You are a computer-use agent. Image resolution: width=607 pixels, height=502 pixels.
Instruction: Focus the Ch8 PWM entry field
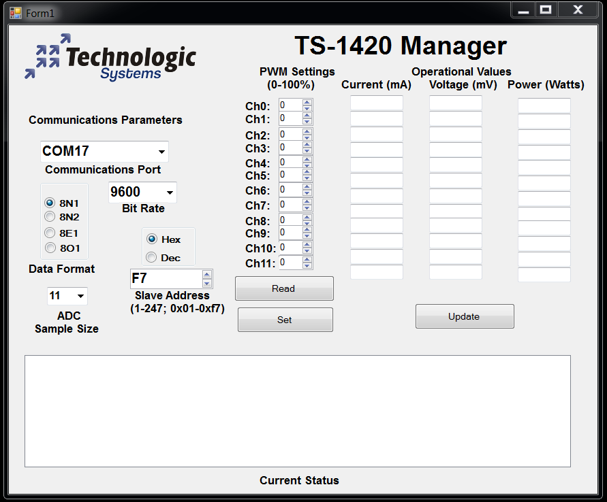[291, 220]
